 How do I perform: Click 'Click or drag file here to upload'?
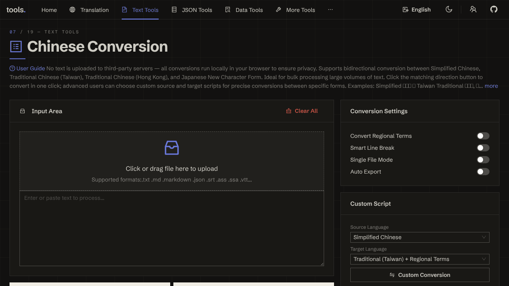pyautogui.click(x=172, y=168)
